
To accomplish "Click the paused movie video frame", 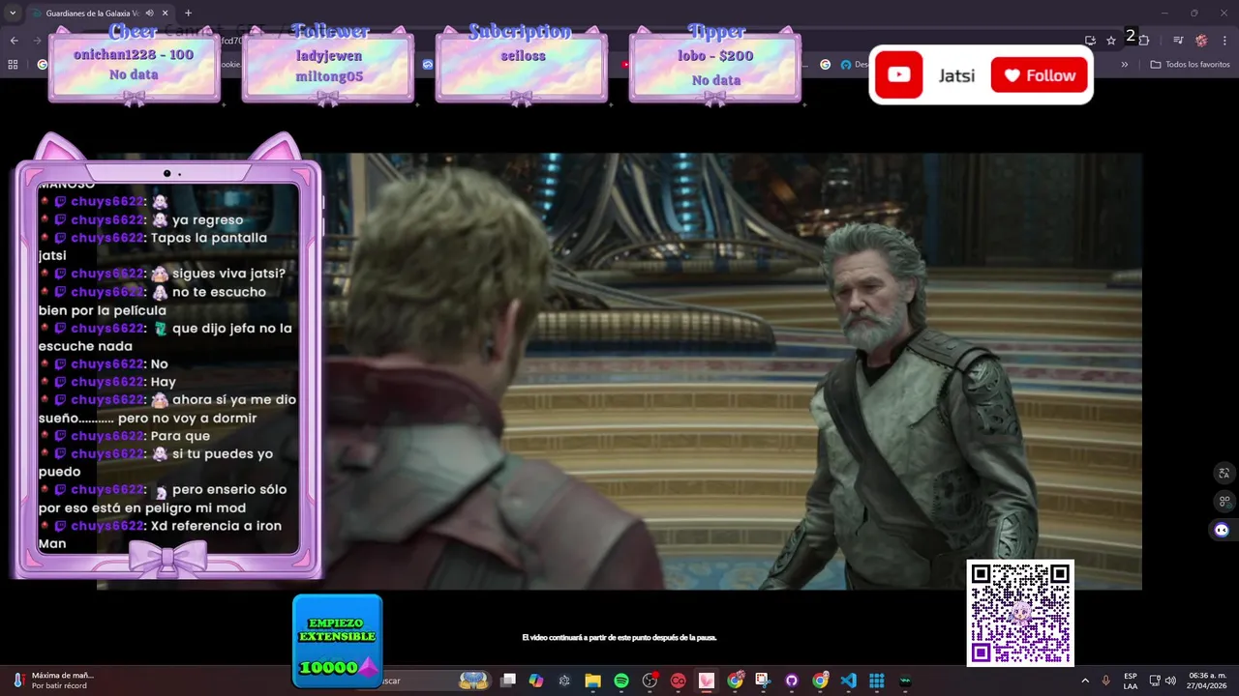I will pyautogui.click(x=619, y=371).
